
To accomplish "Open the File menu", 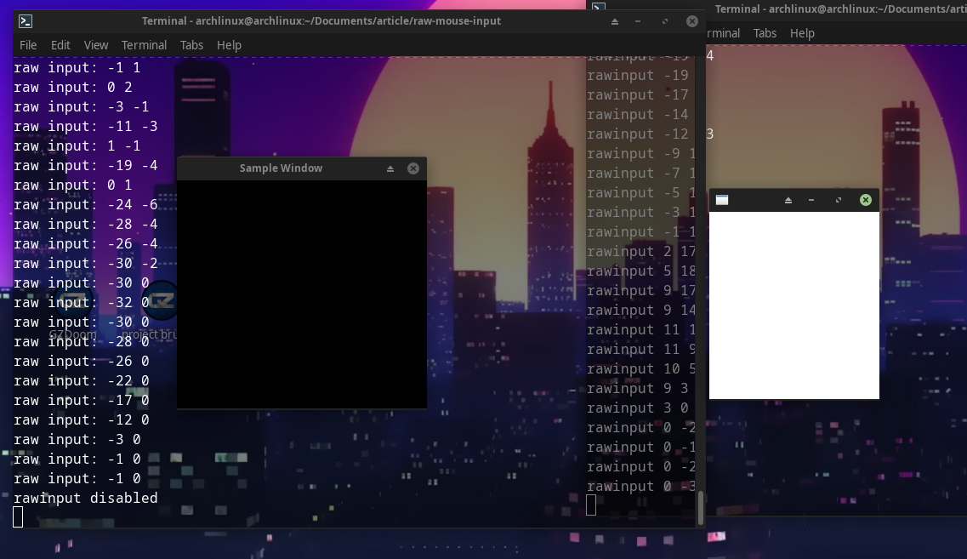I will tap(28, 45).
